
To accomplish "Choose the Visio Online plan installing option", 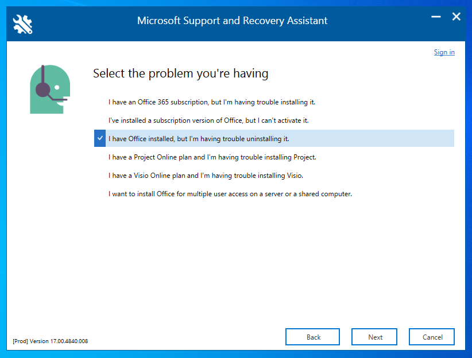I will [x=206, y=176].
